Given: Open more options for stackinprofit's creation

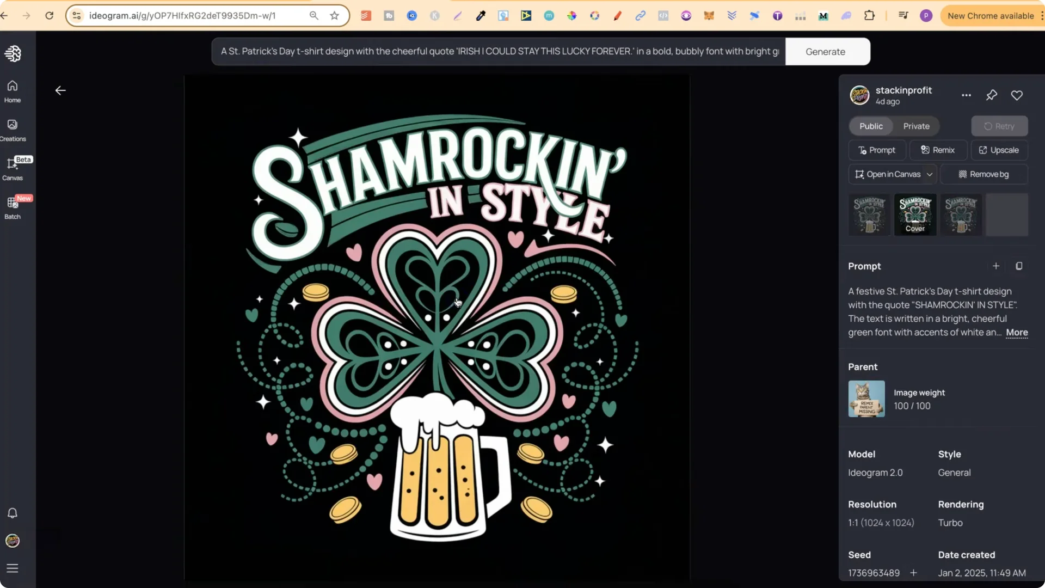Looking at the screenshot, I should click(967, 95).
